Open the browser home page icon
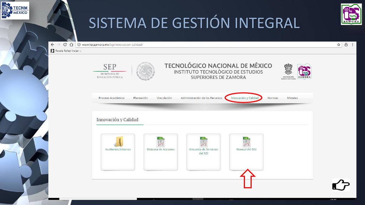Image resolution: width=365 pixels, height=205 pixels. point(71,44)
